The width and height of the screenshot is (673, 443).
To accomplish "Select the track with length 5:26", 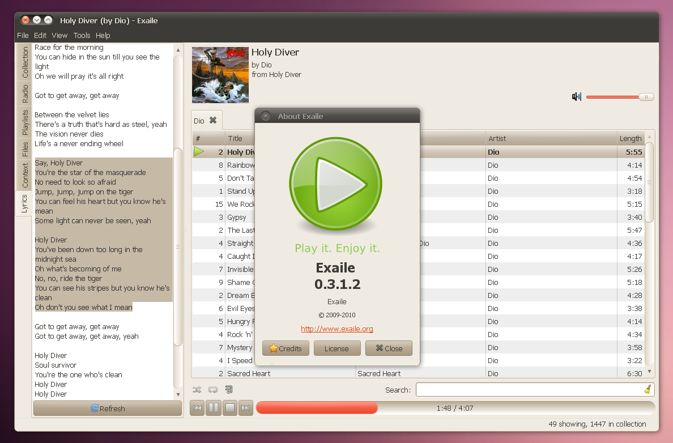I will point(419,270).
